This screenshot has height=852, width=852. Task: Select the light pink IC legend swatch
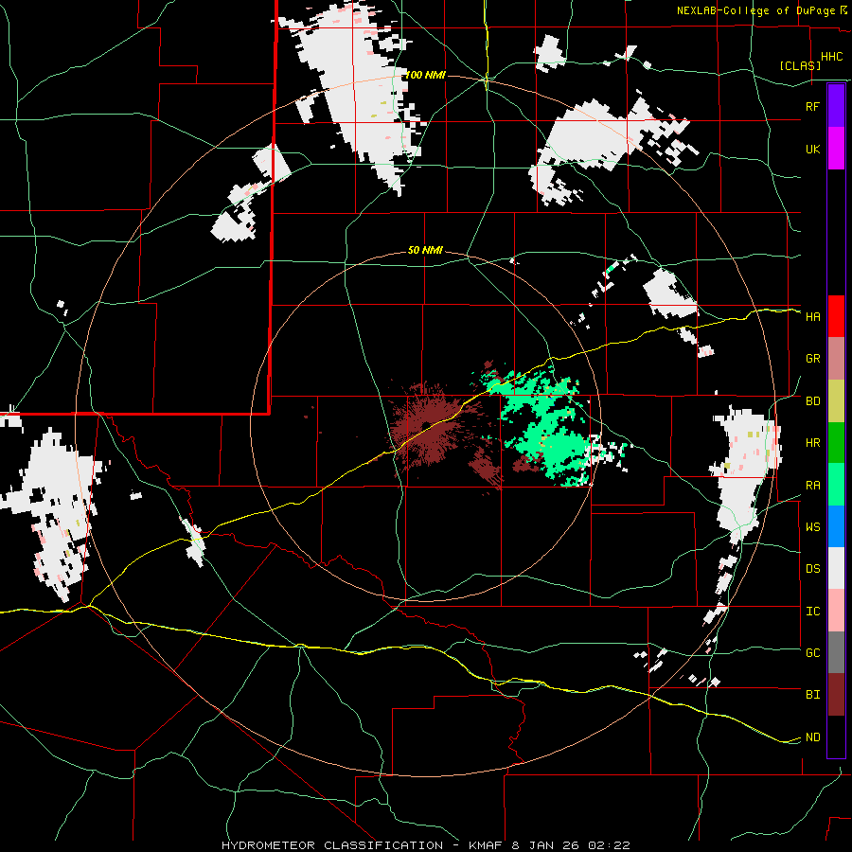click(836, 611)
